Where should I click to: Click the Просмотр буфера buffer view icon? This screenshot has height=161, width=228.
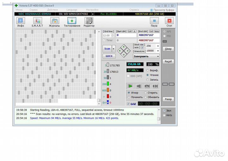pos(151,10)
